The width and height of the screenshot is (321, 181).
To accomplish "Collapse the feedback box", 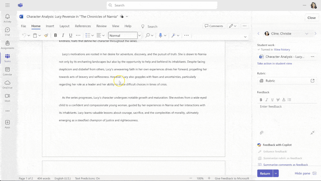I will [x=312, y=133].
